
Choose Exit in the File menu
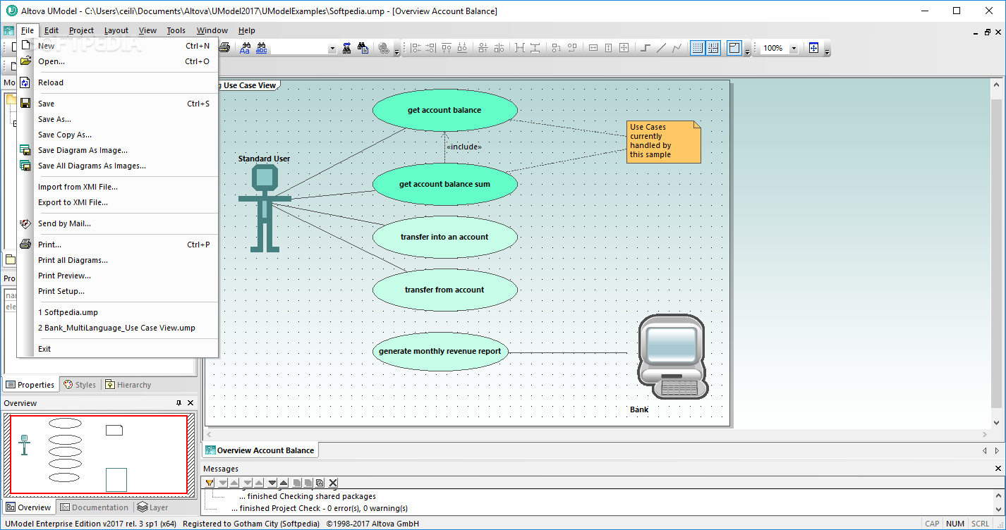118,349
